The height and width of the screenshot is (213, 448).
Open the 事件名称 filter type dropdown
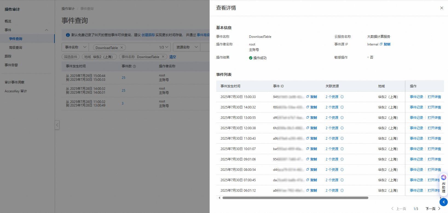click(x=75, y=47)
